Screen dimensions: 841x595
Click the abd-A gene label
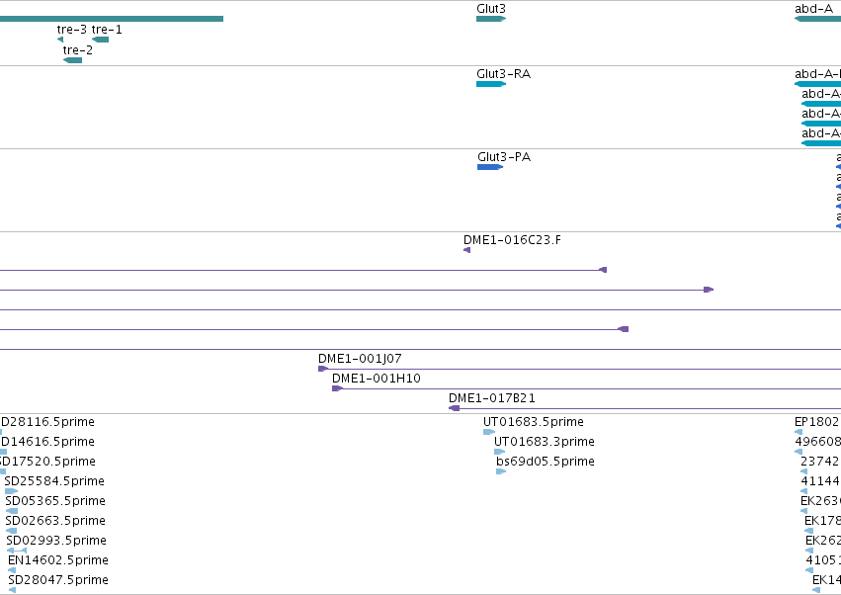coord(813,9)
